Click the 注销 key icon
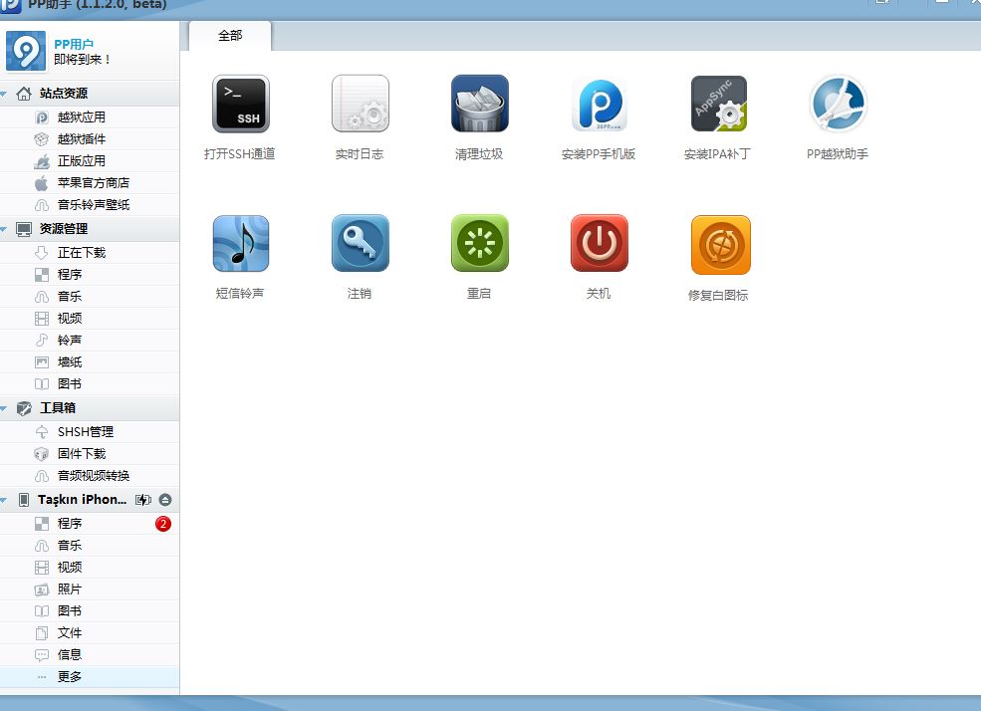This screenshot has height=711, width=981. pyautogui.click(x=361, y=243)
